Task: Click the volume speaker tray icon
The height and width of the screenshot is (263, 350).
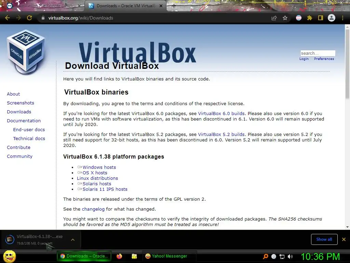Action: pyautogui.click(x=290, y=256)
